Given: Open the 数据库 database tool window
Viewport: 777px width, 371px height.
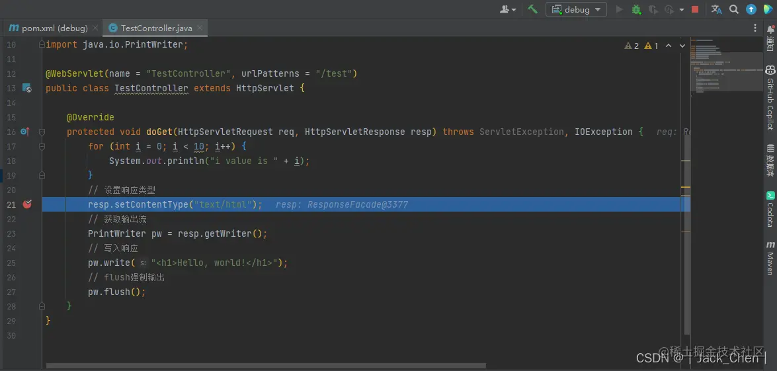Looking at the screenshot, I should (x=770, y=160).
